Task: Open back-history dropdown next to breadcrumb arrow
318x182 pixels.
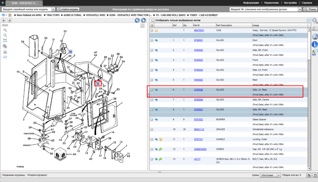Action: tap(6, 15)
